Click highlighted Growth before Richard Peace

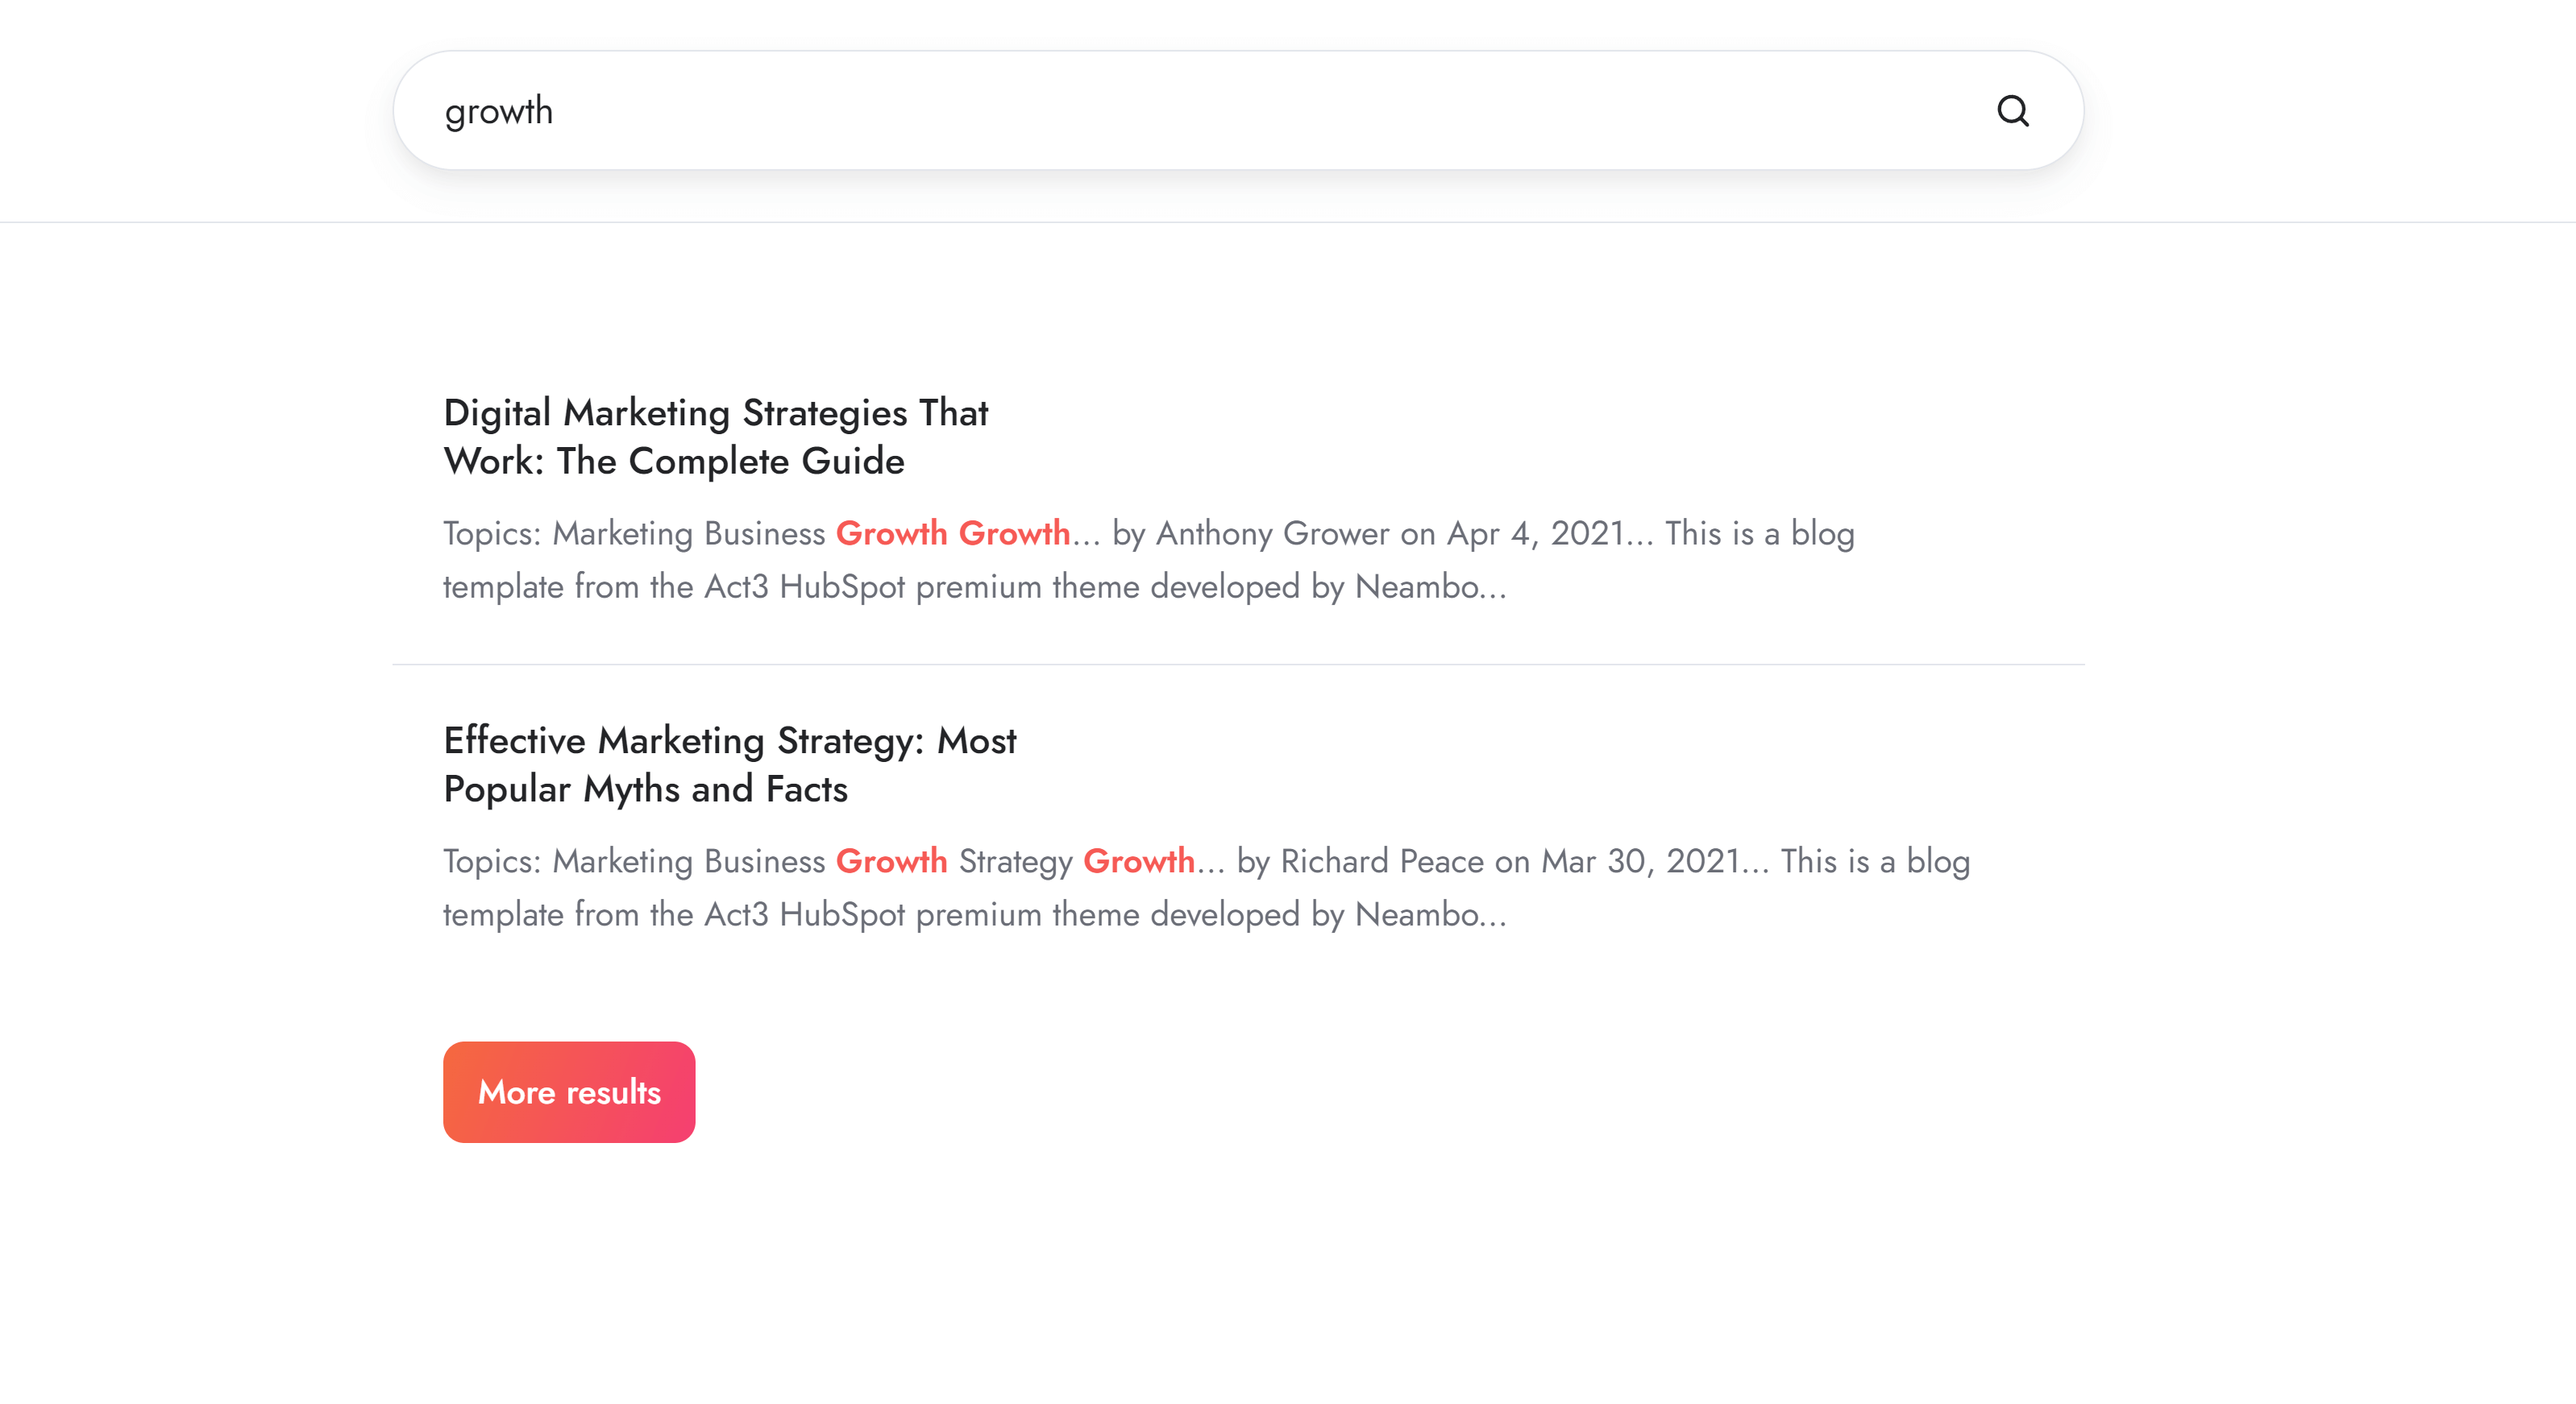pyautogui.click(x=1138, y=861)
